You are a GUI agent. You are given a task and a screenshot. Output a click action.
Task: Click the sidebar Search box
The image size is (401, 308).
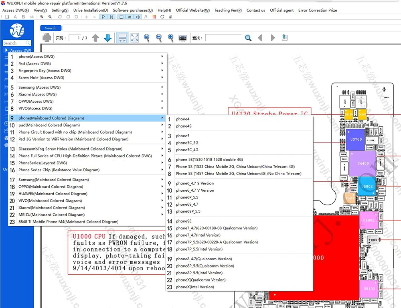pos(17,43)
